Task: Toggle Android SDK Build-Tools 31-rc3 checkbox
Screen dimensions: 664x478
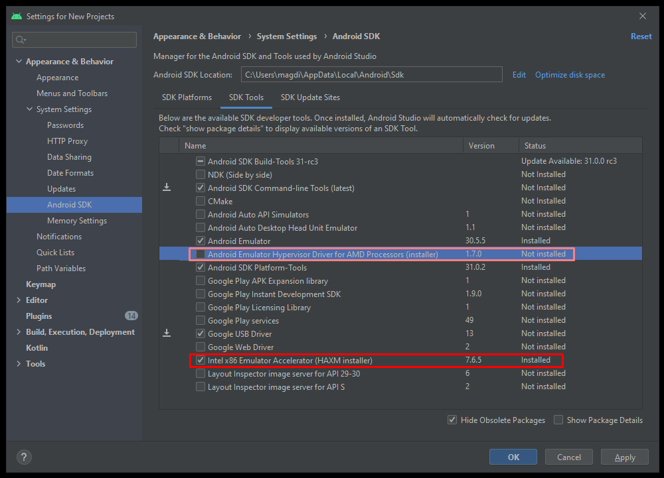Action: (201, 161)
